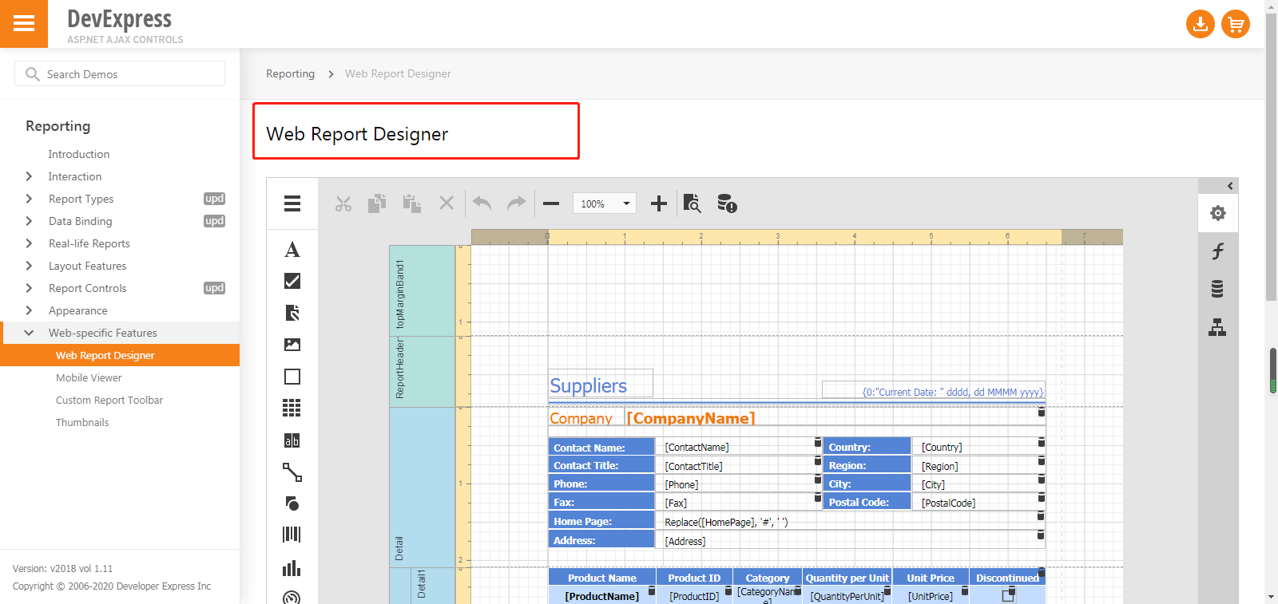Open the Report Explorer hierarchy panel
Image resolution: width=1278 pixels, height=604 pixels.
[1217, 327]
